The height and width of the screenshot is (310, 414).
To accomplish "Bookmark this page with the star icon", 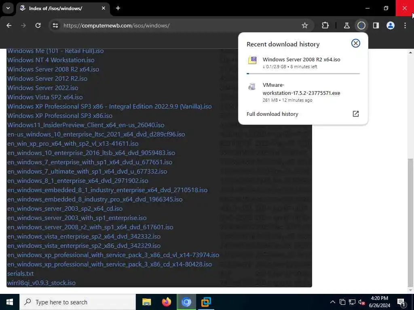I will (305, 25).
